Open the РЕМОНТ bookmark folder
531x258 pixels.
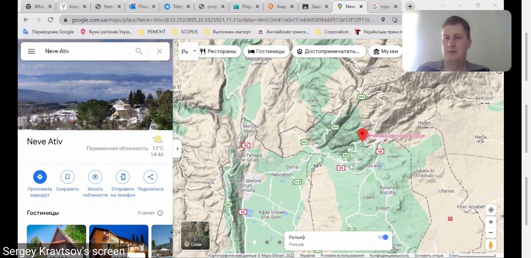point(152,32)
